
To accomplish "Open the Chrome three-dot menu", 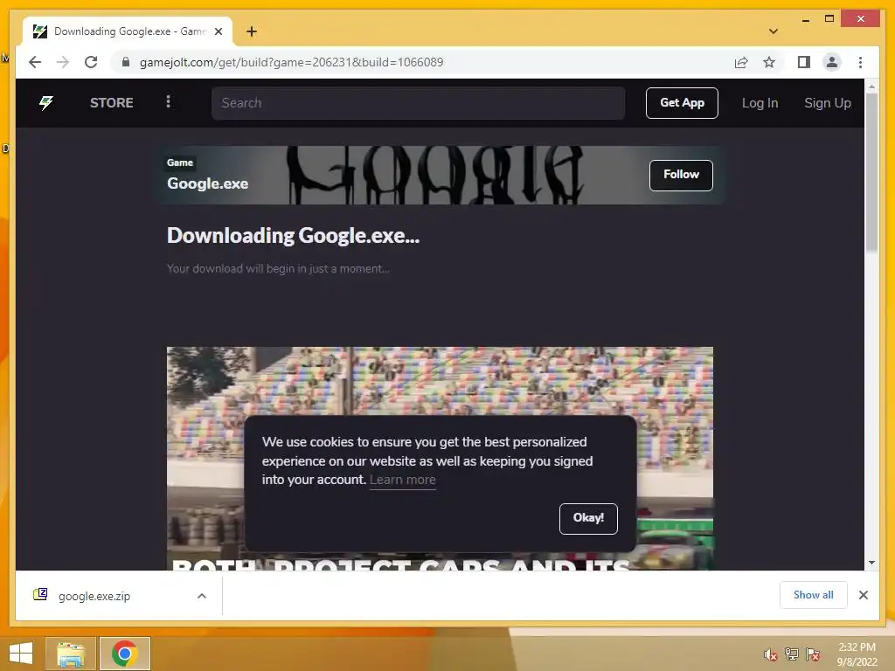I will [860, 62].
